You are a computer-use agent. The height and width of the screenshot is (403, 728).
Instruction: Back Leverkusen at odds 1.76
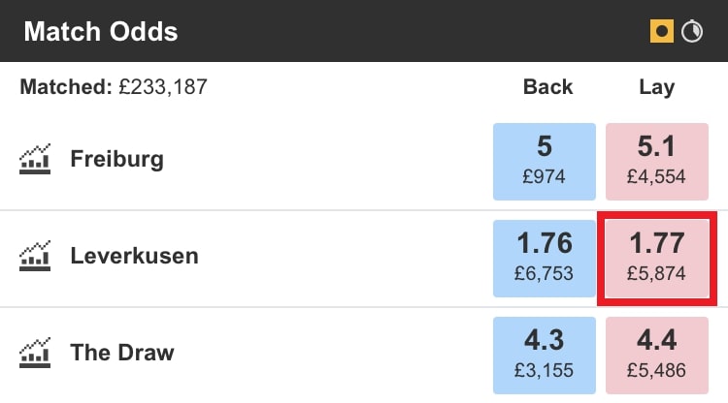pyautogui.click(x=544, y=257)
